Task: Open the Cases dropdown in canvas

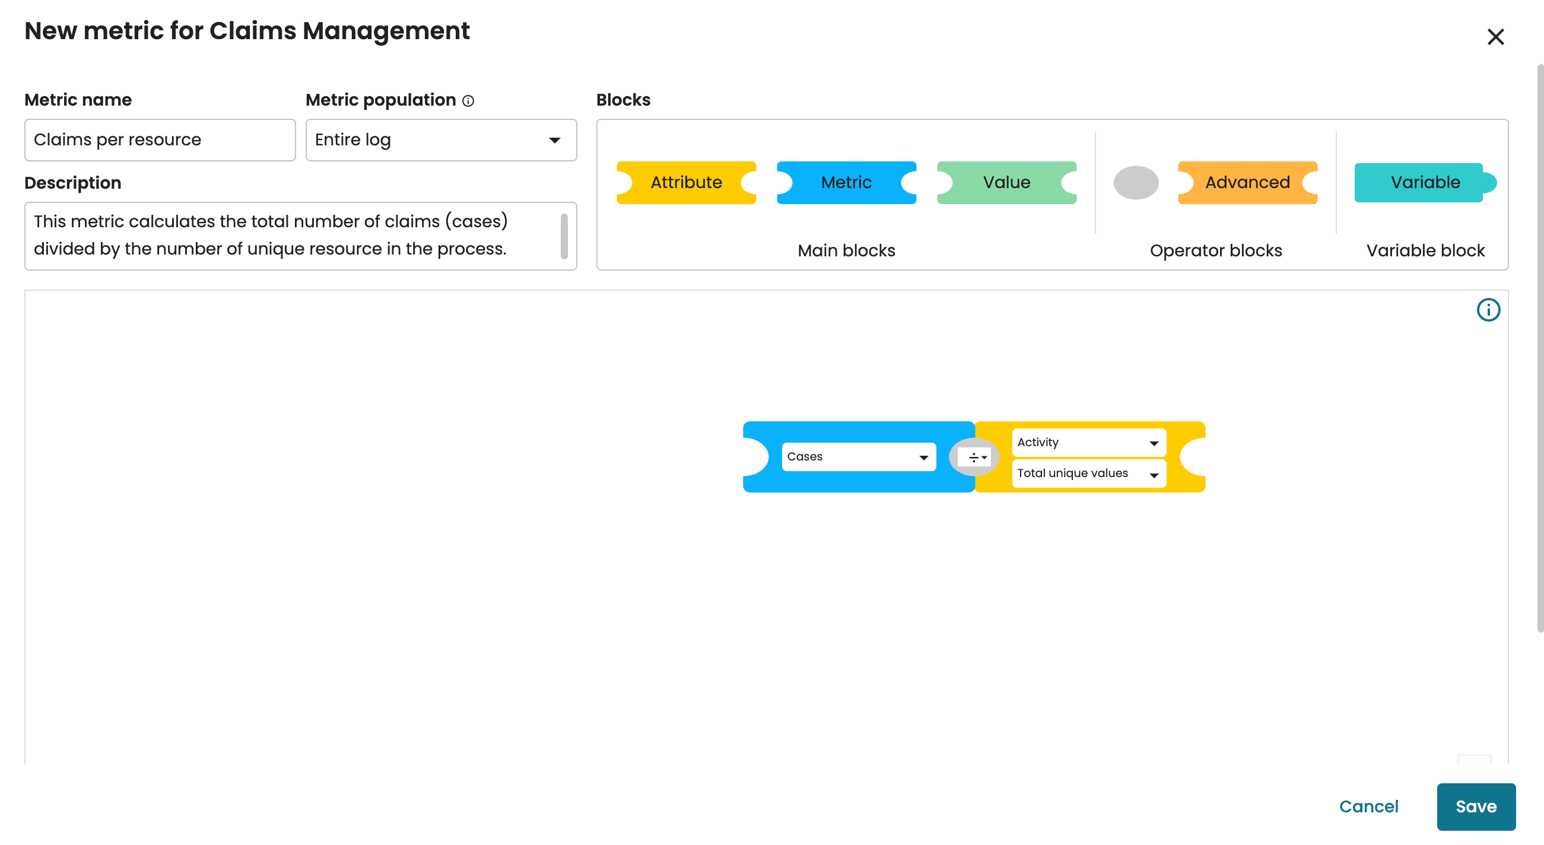Action: pos(857,457)
